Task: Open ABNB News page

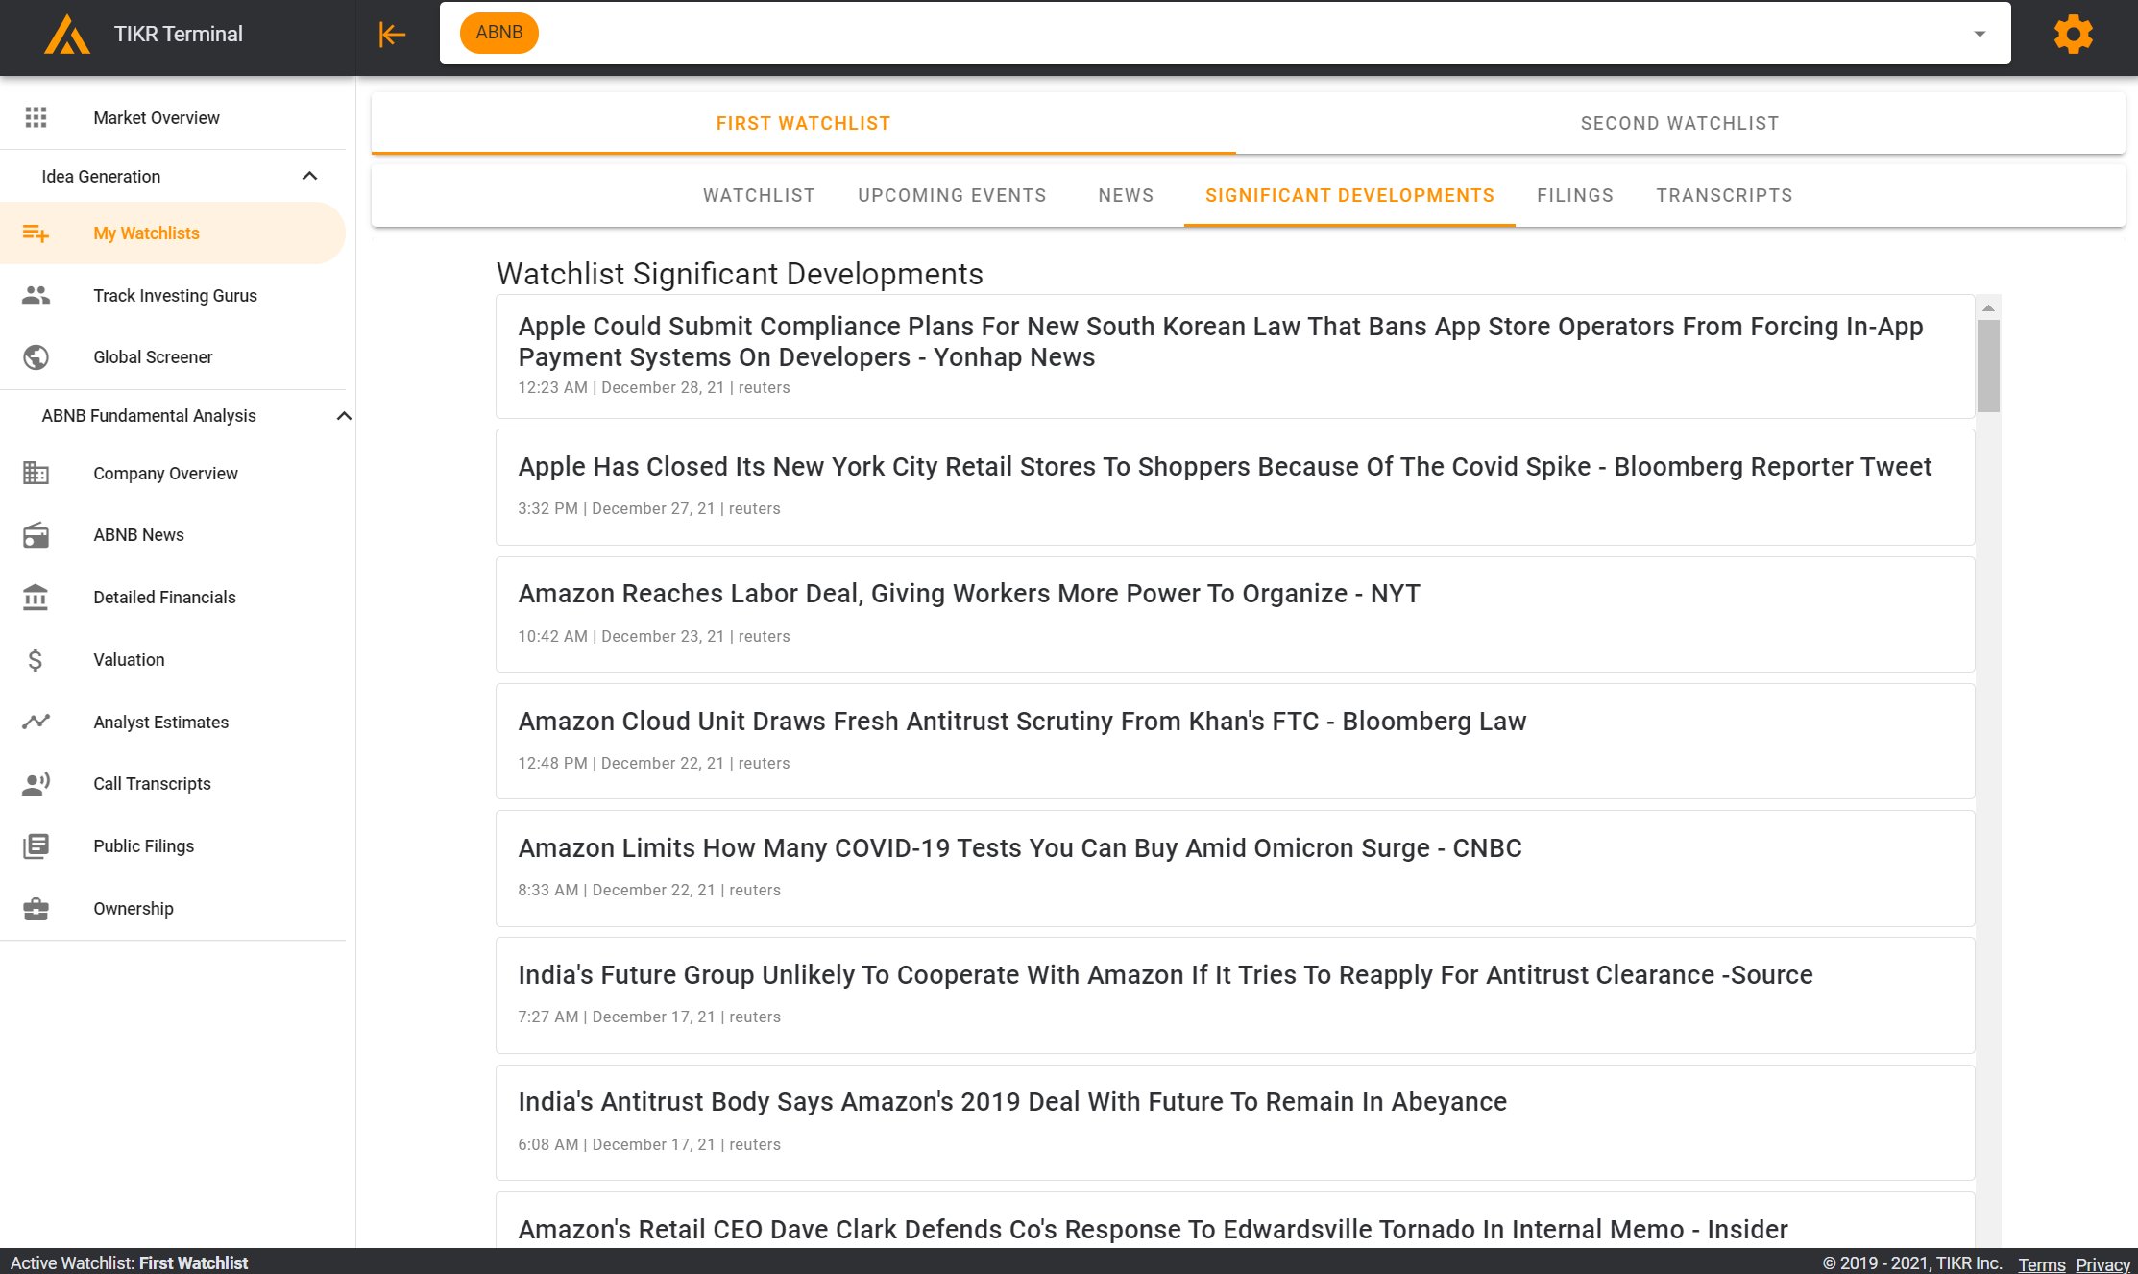Action: click(x=173, y=535)
